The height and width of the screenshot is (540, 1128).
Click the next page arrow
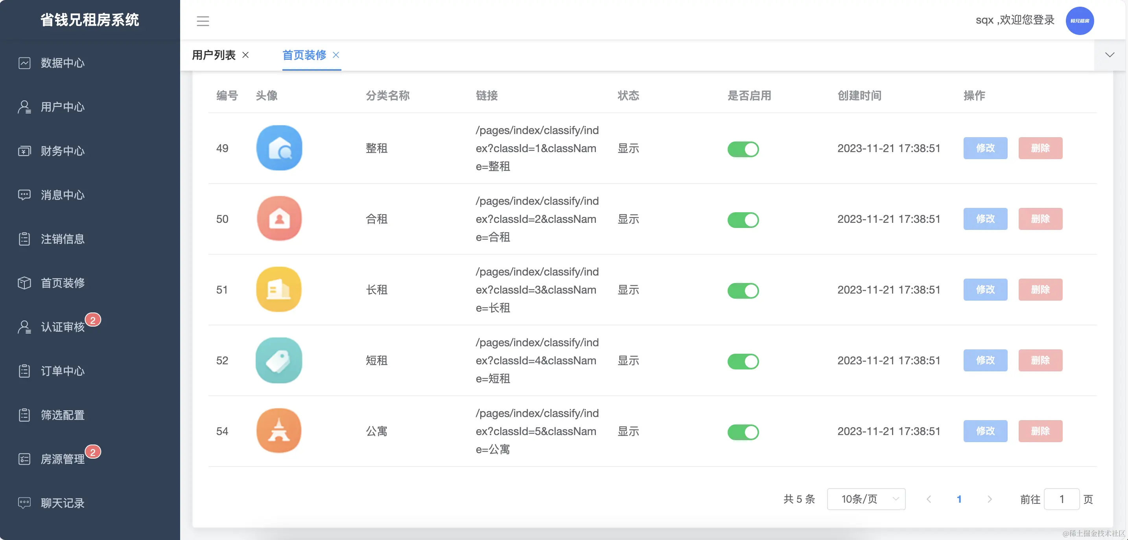(x=989, y=499)
